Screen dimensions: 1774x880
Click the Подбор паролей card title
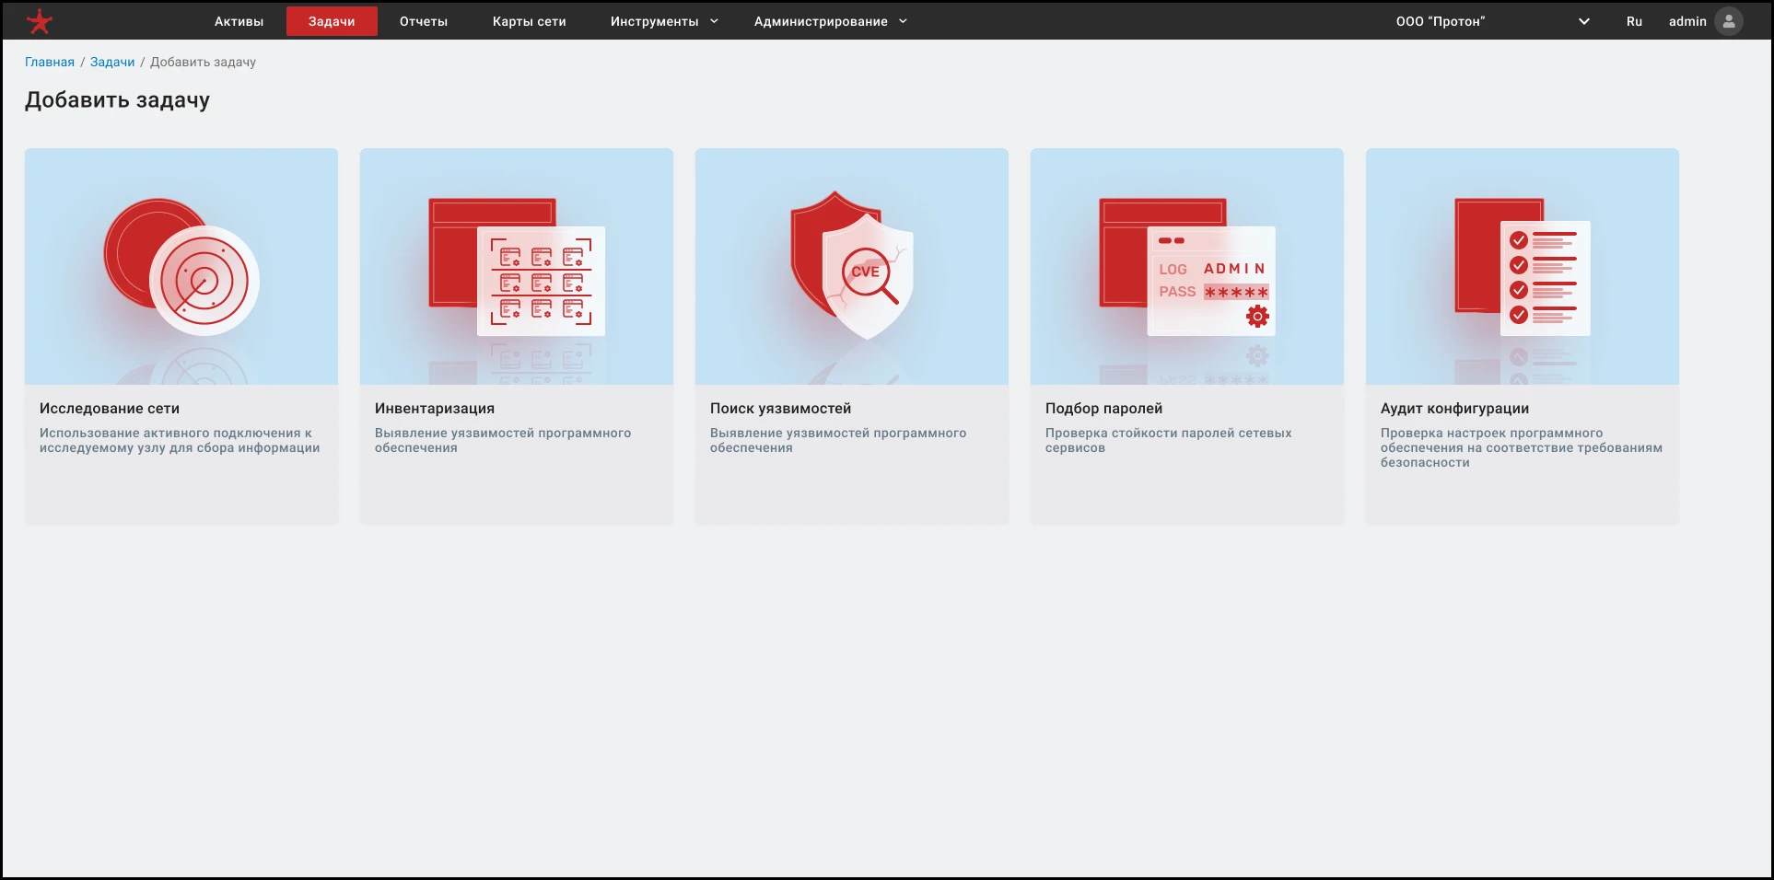pyautogui.click(x=1103, y=408)
